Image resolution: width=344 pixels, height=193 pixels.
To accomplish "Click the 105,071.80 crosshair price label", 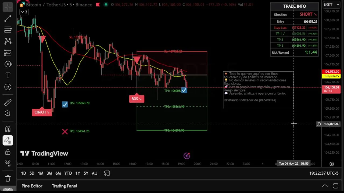I will click(x=331, y=124).
